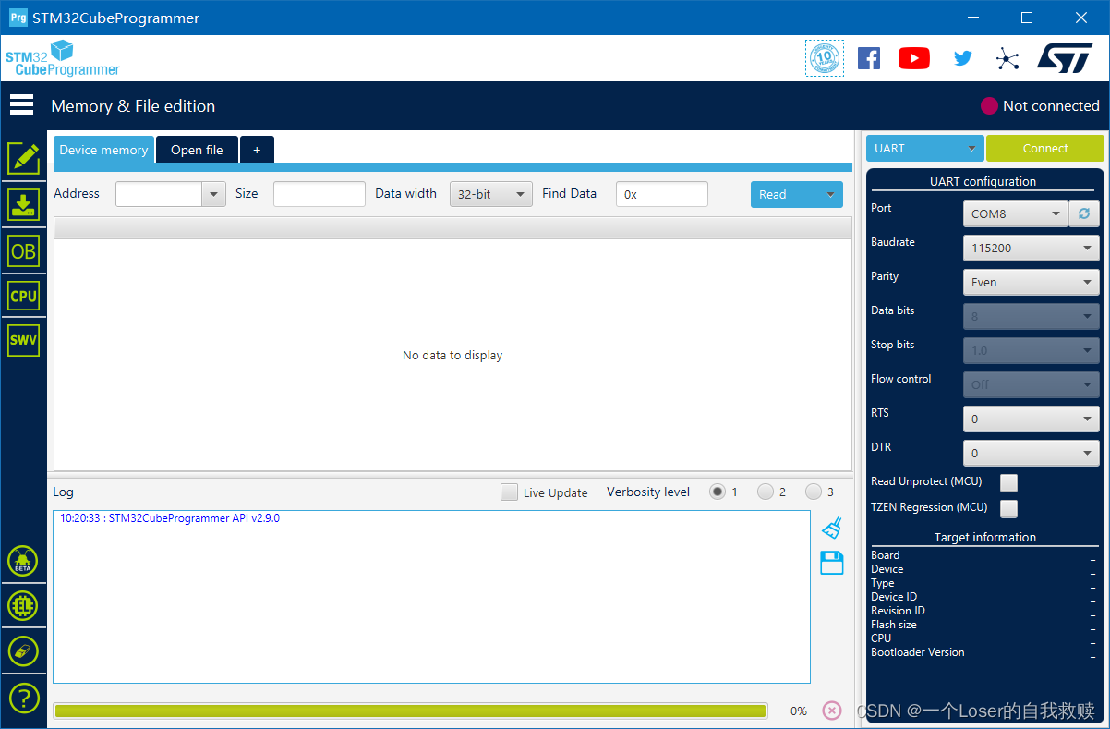
Task: Open the Parity Even dropdown
Action: 1032,282
